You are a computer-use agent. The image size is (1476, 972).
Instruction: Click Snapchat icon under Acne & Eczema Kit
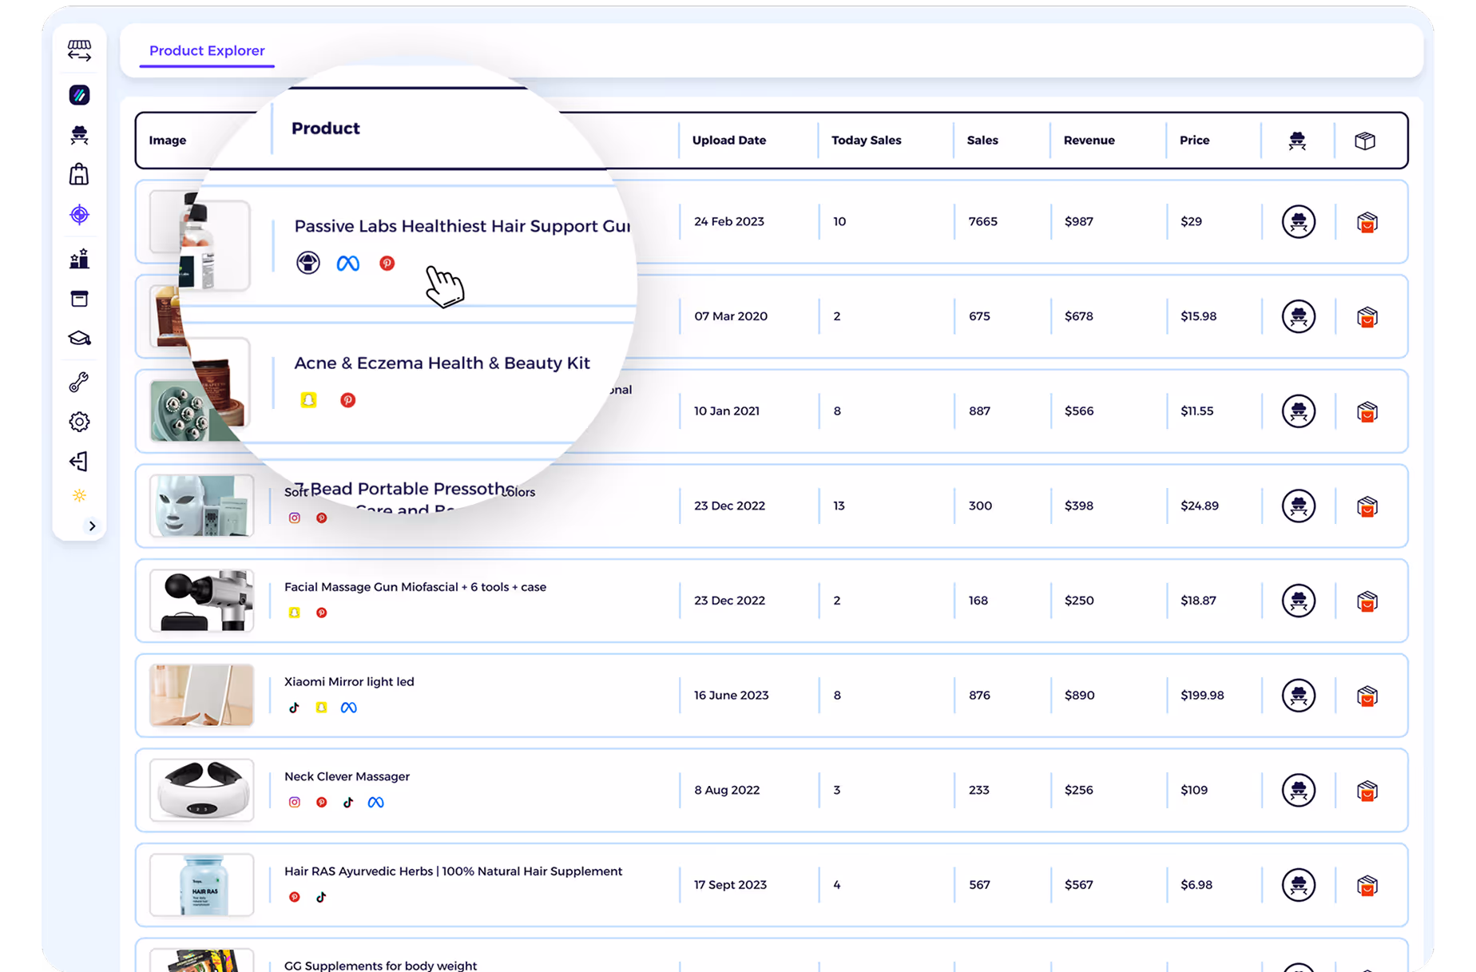(308, 400)
